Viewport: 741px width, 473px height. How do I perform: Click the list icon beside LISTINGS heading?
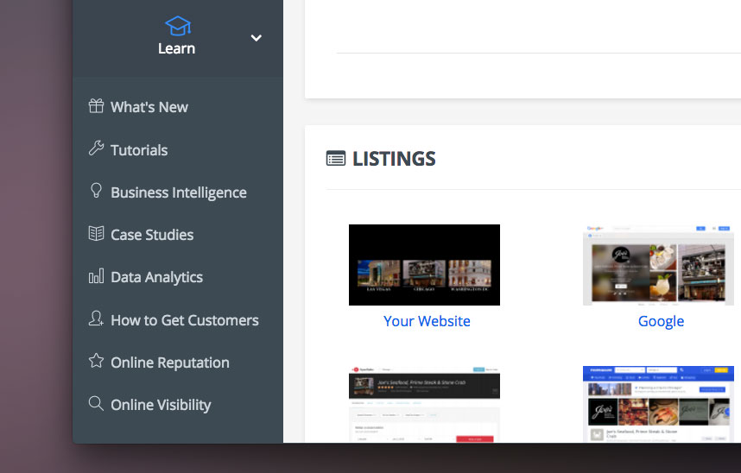(x=336, y=158)
